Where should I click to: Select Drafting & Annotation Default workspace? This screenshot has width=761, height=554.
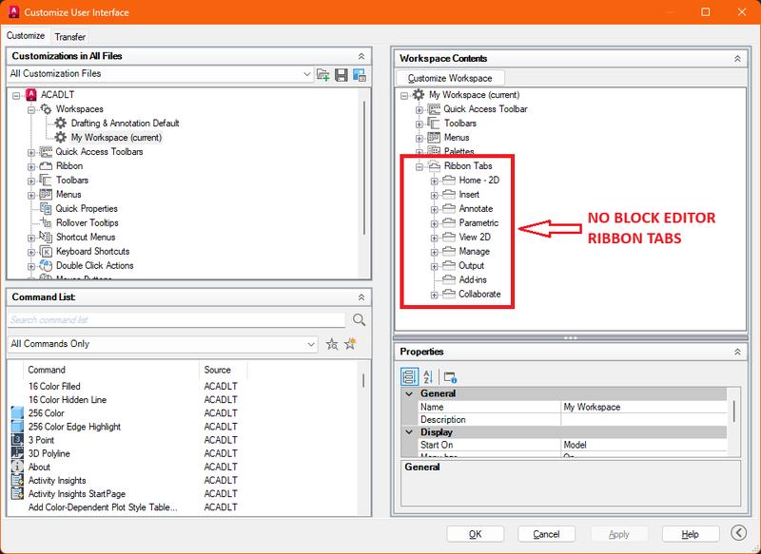click(x=125, y=124)
